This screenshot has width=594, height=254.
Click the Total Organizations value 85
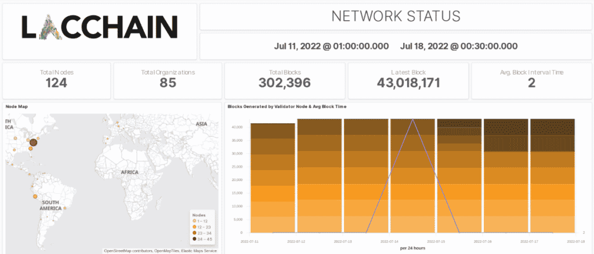(168, 83)
